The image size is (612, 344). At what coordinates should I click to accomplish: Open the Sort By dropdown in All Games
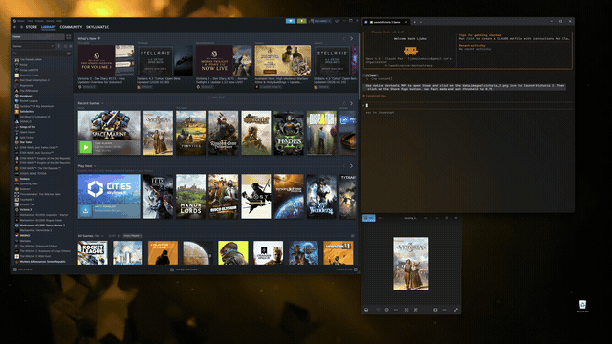tap(133, 236)
